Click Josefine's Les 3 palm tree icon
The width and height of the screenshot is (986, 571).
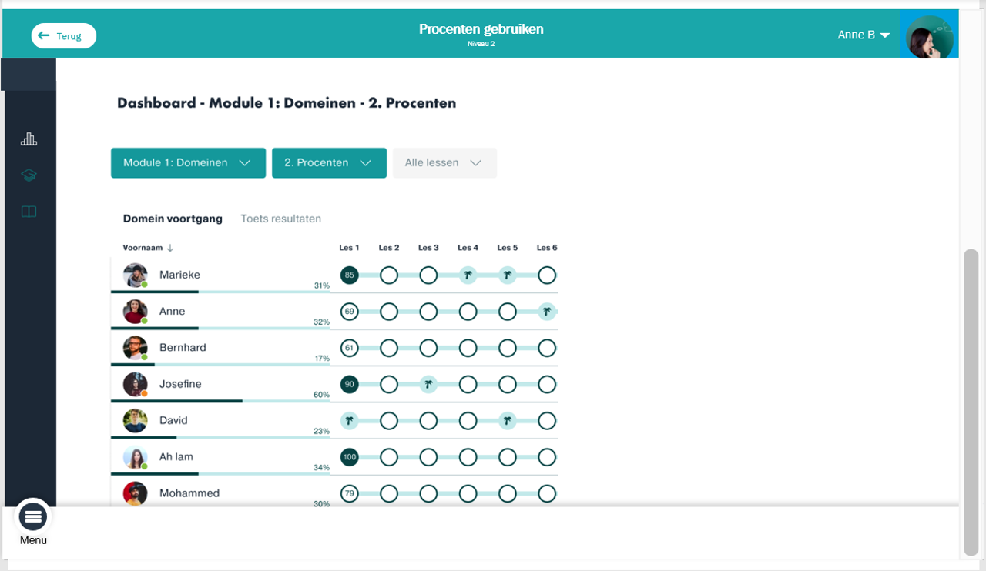click(428, 384)
